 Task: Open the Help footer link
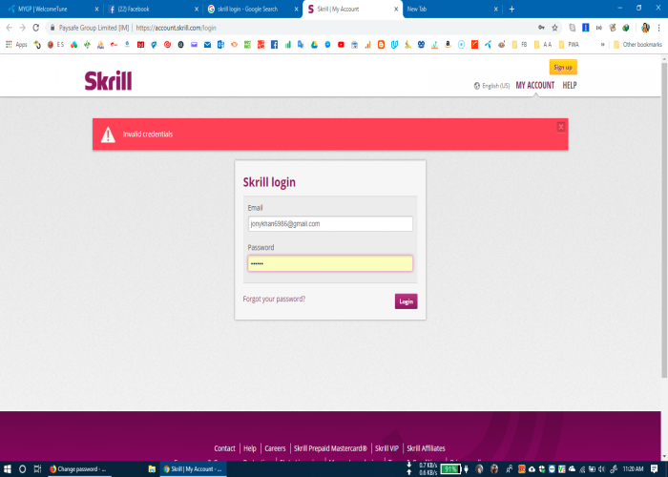coord(250,448)
